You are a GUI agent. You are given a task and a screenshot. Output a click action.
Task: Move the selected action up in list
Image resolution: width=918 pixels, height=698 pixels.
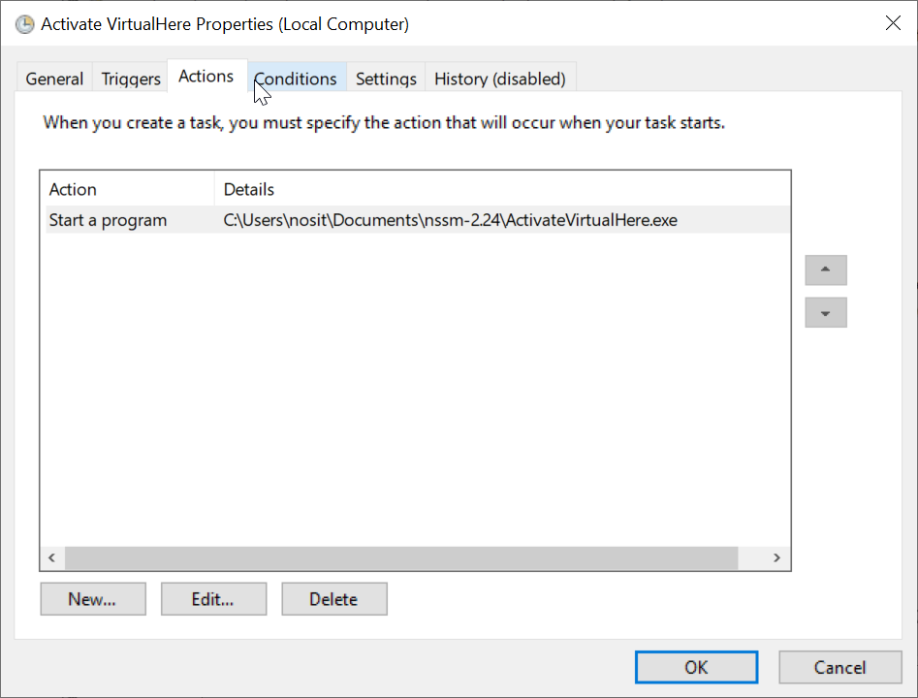825,270
